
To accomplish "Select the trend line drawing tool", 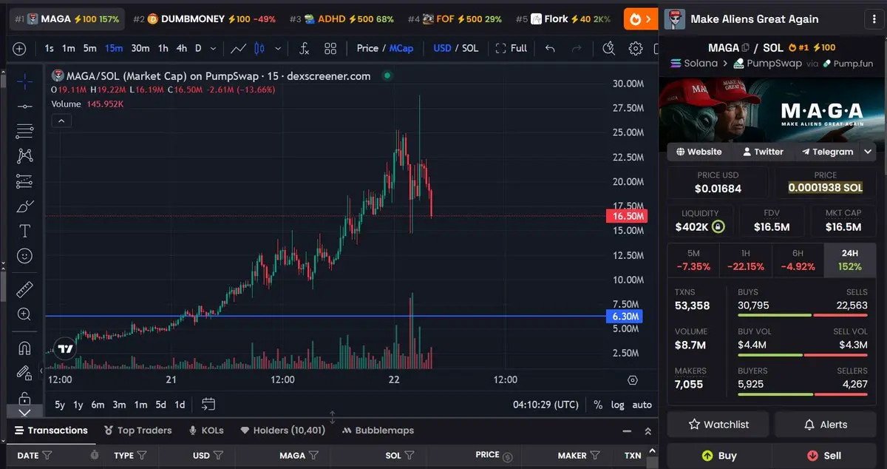I will point(24,107).
